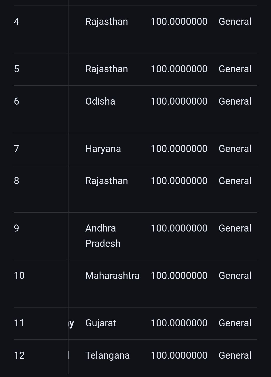This screenshot has width=271, height=377.
Task: Click rank number 7 cell
Action: [x=17, y=149]
